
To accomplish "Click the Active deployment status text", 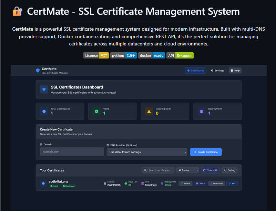I will pyautogui.click(x=168, y=185).
